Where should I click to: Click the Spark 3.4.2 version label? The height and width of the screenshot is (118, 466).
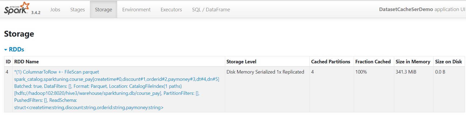tap(36, 12)
